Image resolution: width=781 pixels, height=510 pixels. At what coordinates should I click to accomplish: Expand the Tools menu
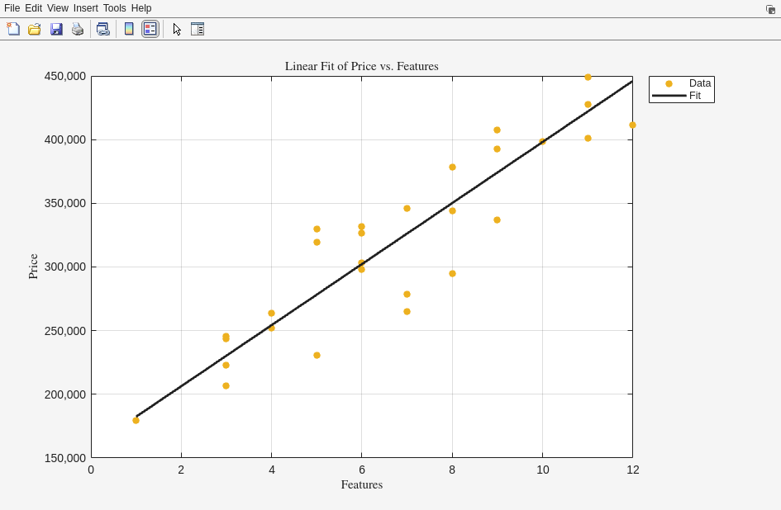pyautogui.click(x=115, y=8)
